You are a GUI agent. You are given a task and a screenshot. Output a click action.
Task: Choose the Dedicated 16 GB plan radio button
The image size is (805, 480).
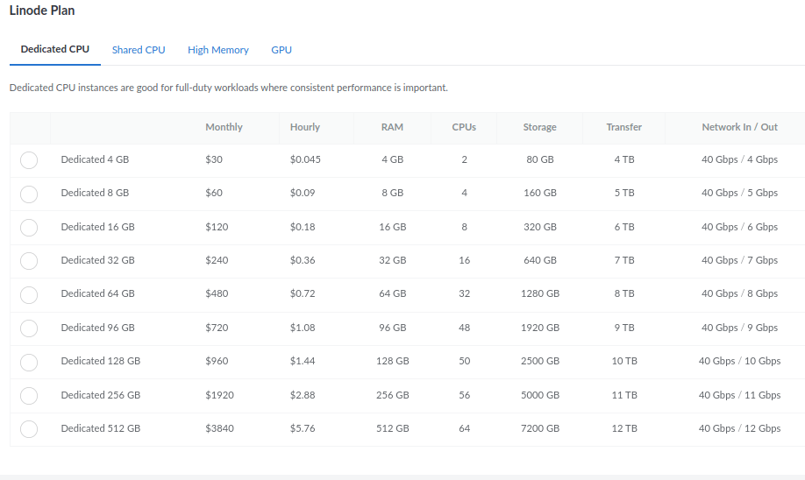pyautogui.click(x=29, y=227)
